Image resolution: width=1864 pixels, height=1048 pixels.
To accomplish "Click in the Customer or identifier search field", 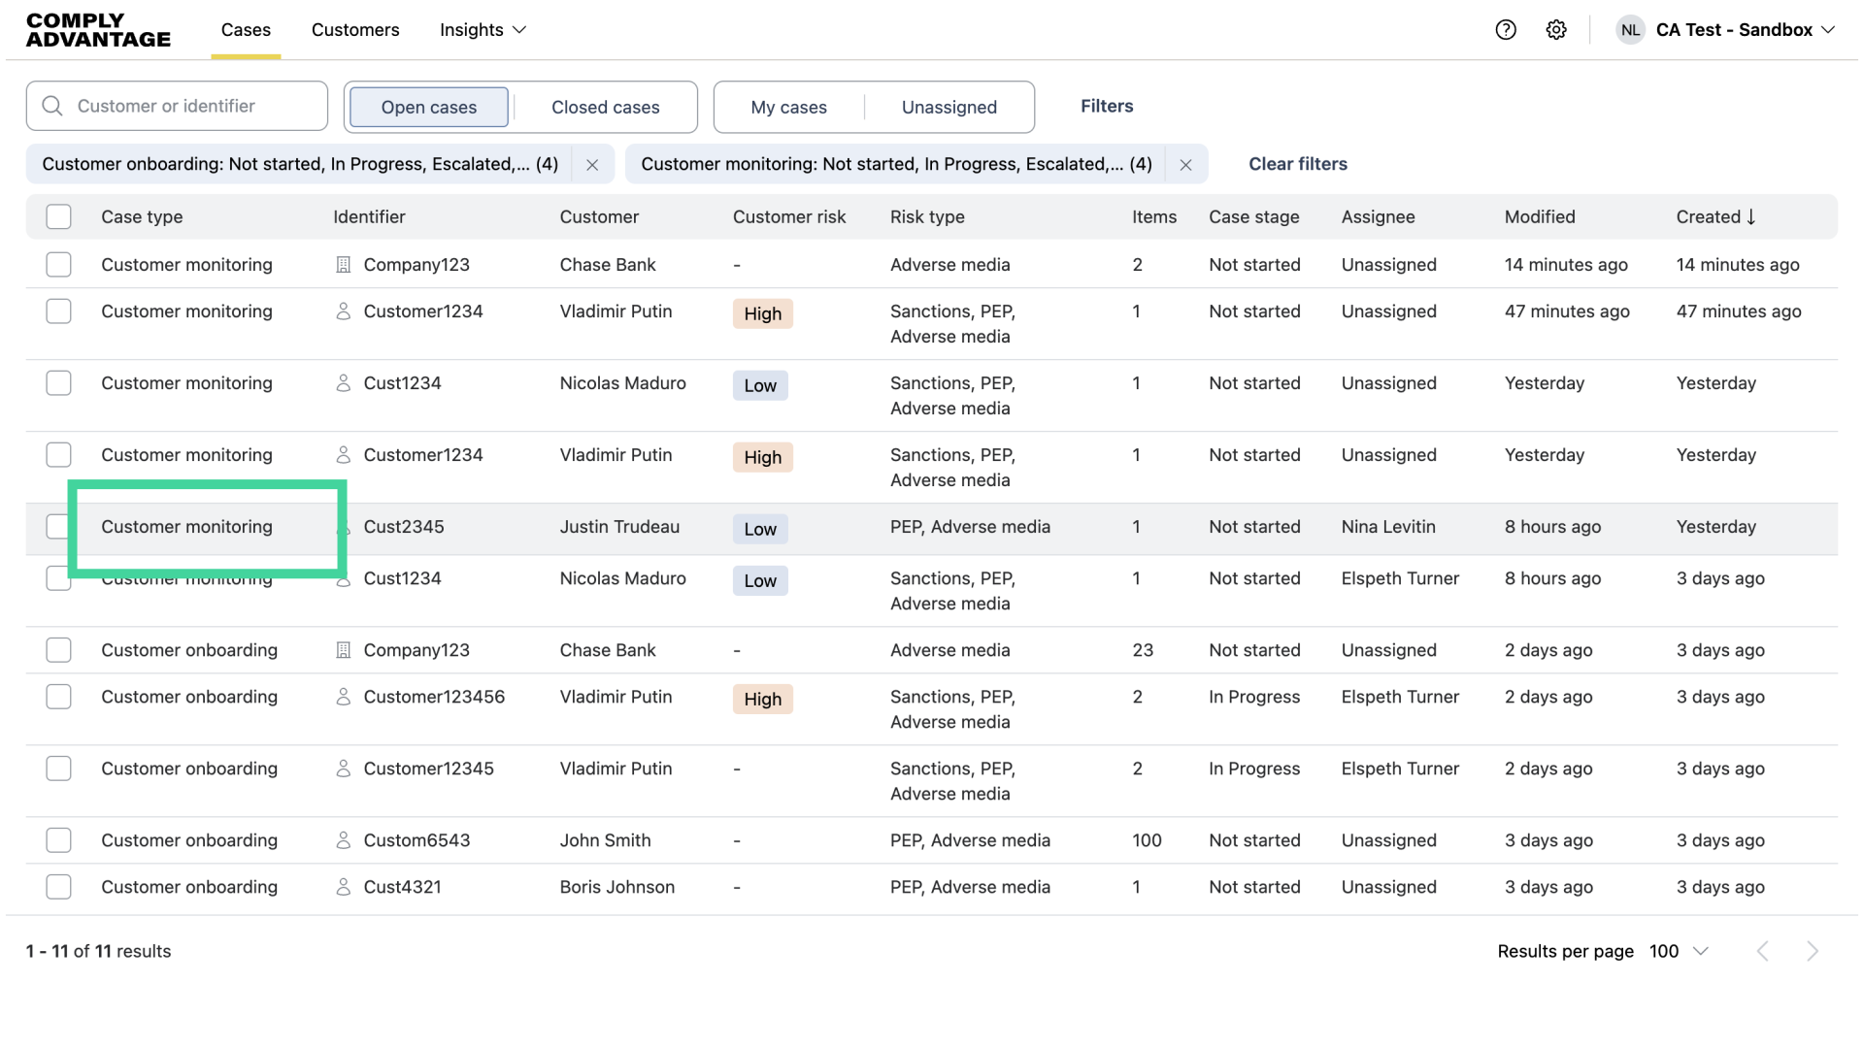I will (x=194, y=106).
